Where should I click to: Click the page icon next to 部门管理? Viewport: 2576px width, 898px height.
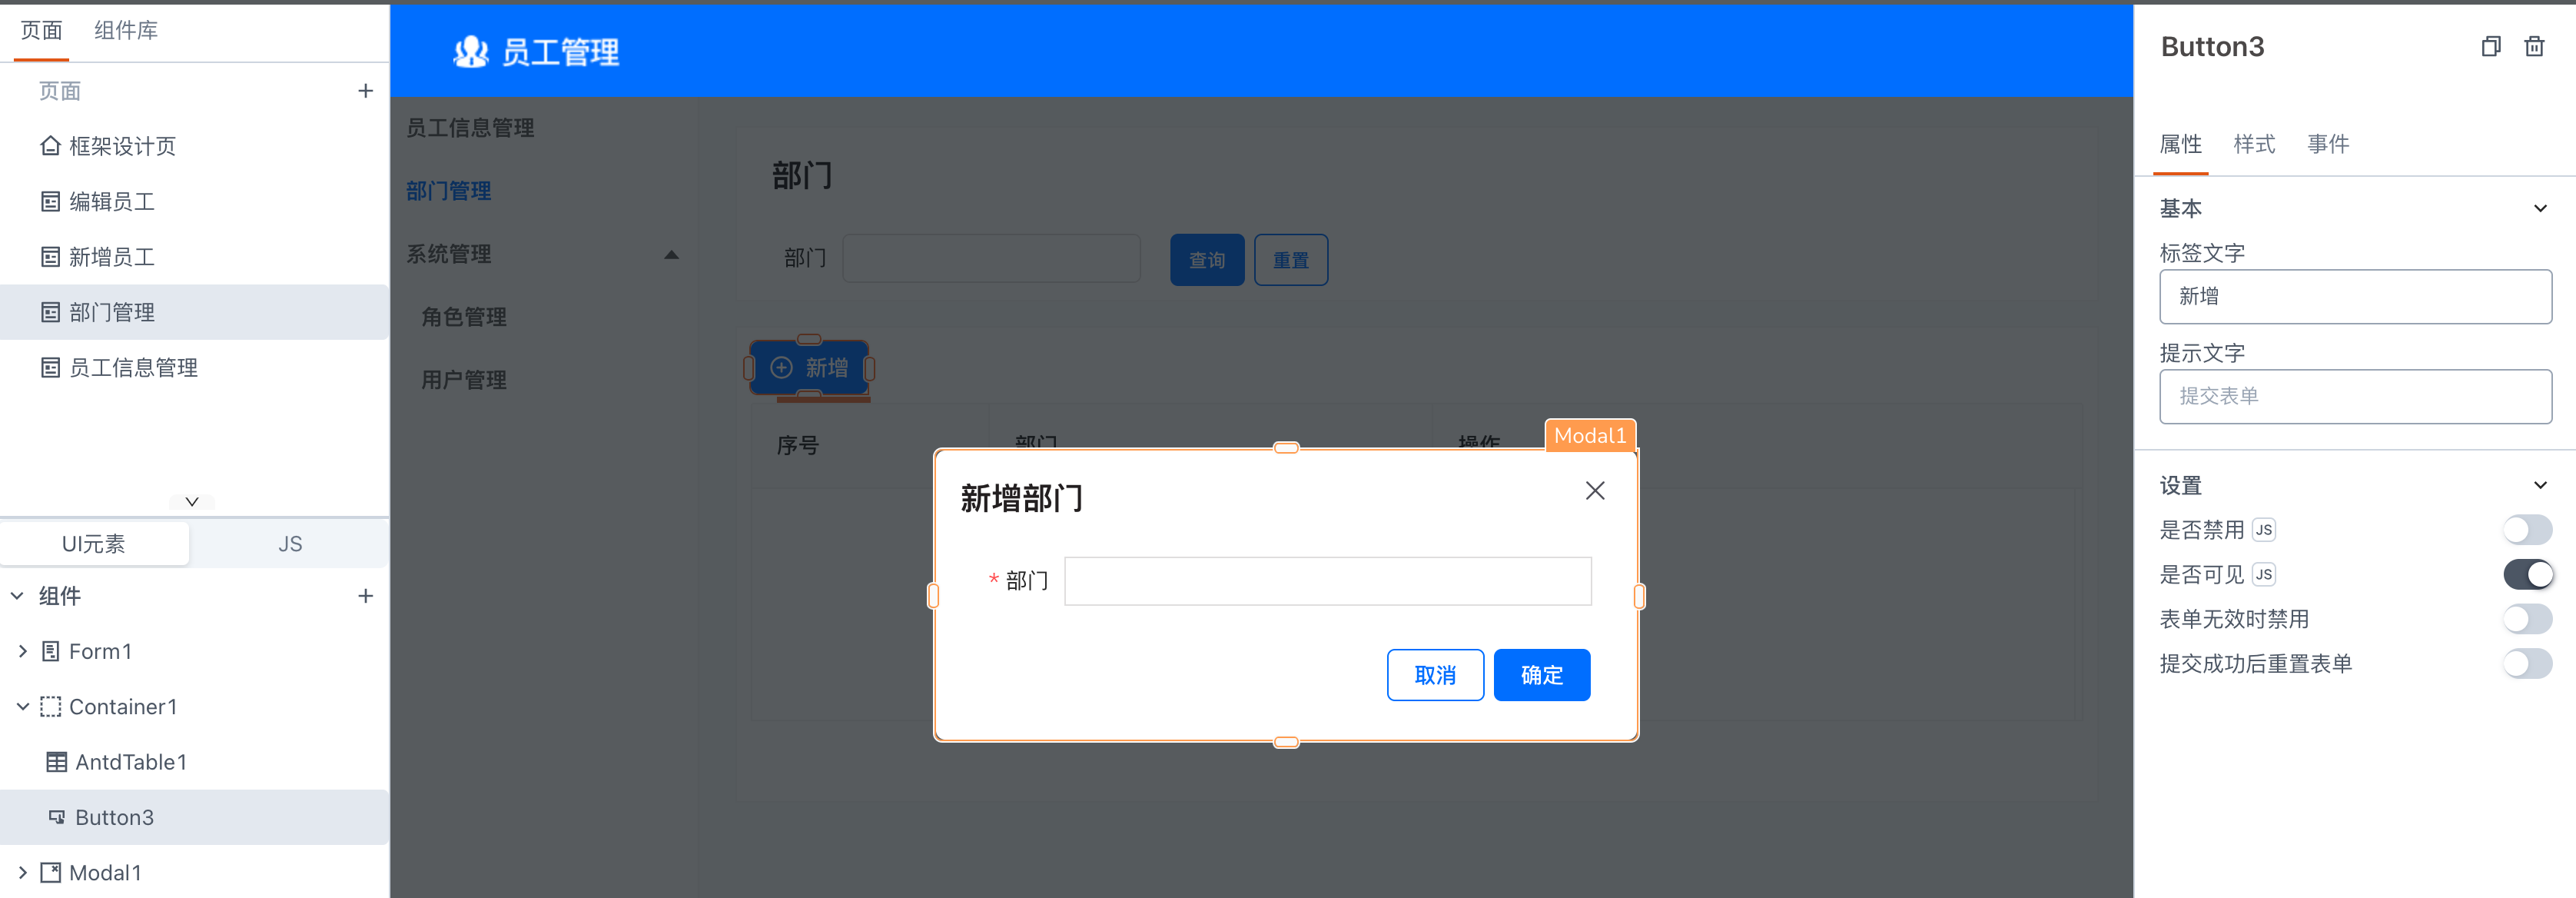[50, 312]
